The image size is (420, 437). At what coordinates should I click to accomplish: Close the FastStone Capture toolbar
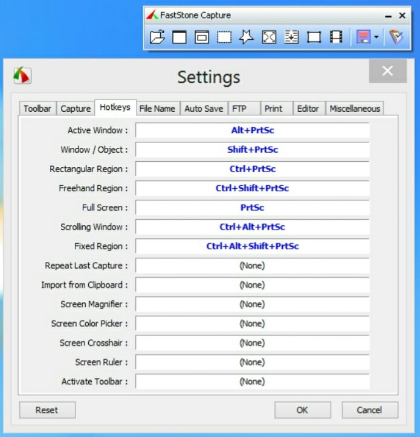[402, 15]
